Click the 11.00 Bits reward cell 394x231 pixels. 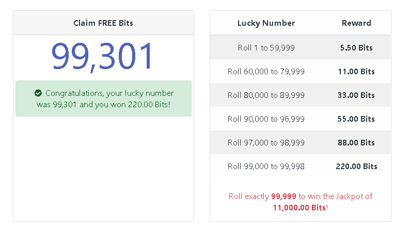click(x=356, y=72)
